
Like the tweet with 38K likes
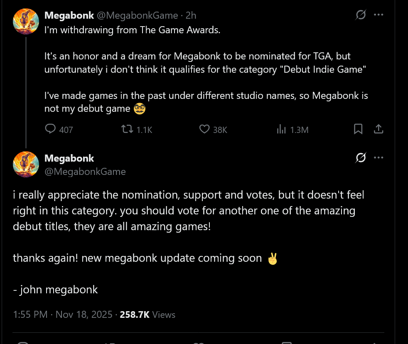(204, 130)
